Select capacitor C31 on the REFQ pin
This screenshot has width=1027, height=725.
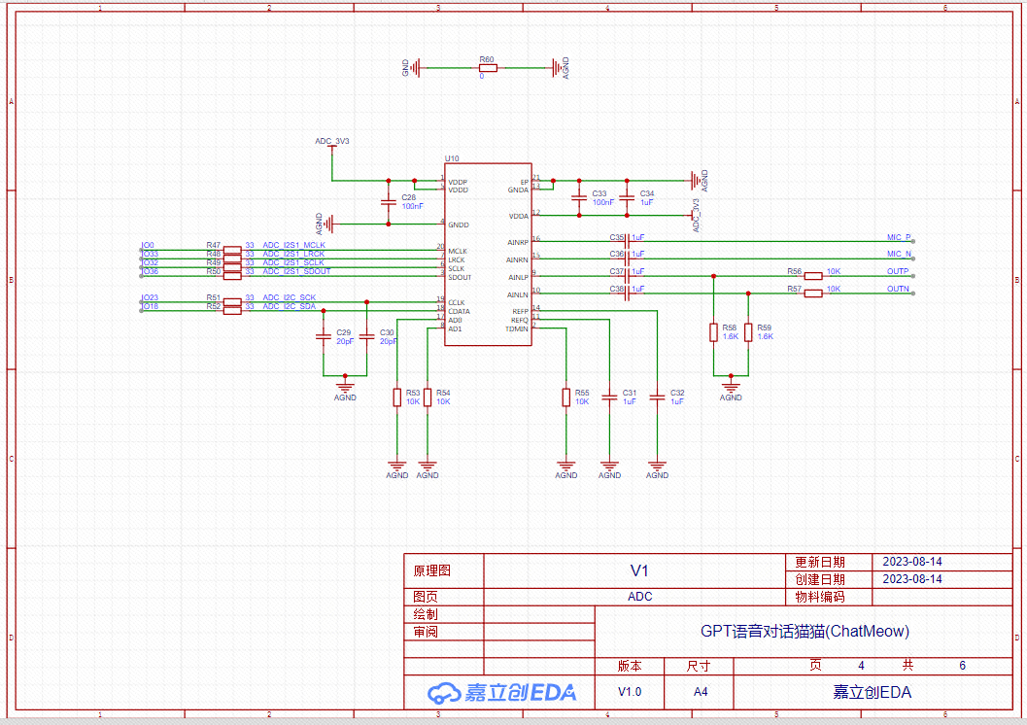coord(609,397)
